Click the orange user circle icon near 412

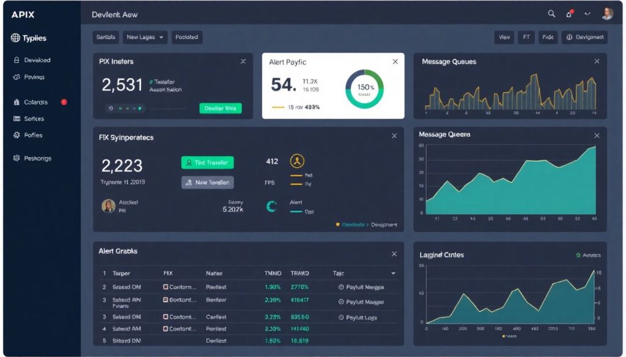(297, 161)
